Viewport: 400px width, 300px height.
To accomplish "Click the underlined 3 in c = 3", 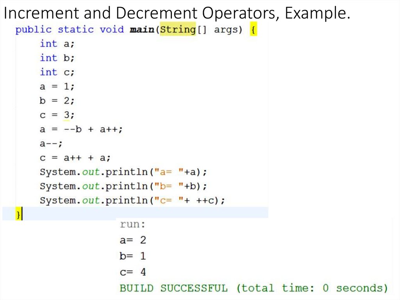I will tap(66, 115).
